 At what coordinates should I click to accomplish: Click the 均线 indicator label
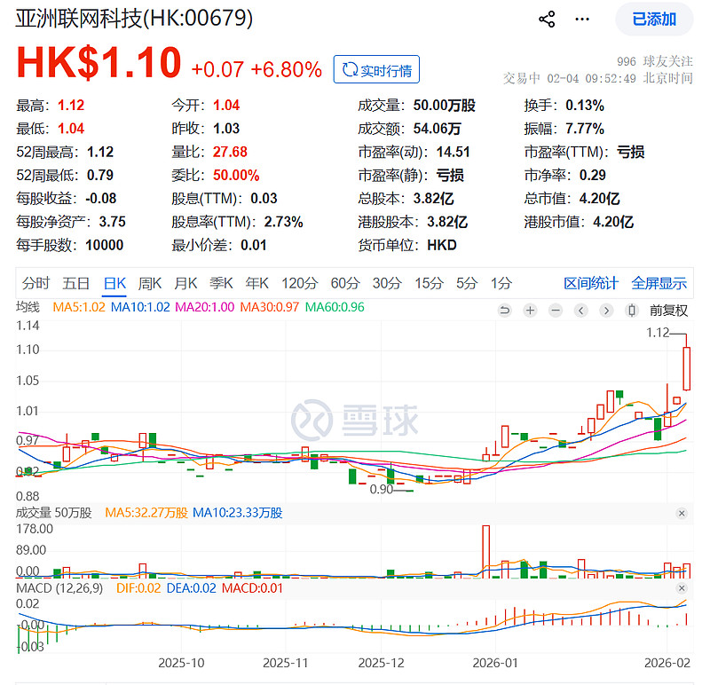coord(28,307)
